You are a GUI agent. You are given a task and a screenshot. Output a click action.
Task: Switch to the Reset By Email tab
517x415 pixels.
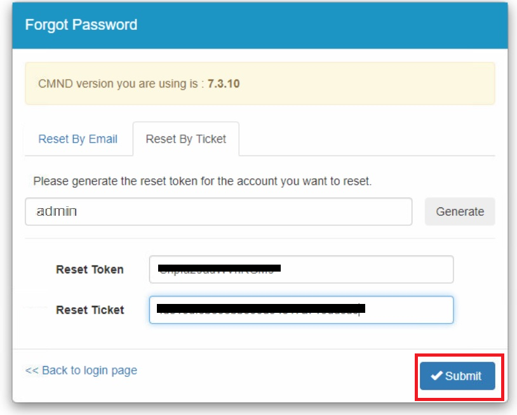click(77, 139)
